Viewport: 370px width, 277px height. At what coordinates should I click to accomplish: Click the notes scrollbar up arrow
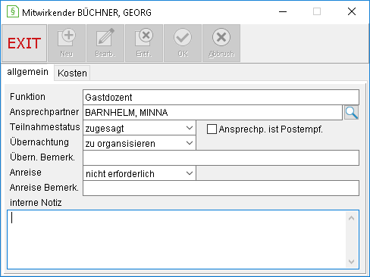click(x=351, y=218)
